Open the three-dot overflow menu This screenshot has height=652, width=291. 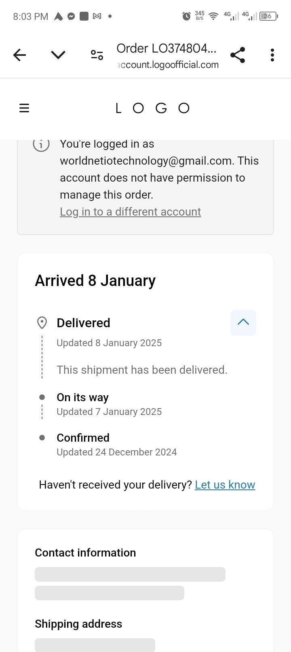click(272, 55)
